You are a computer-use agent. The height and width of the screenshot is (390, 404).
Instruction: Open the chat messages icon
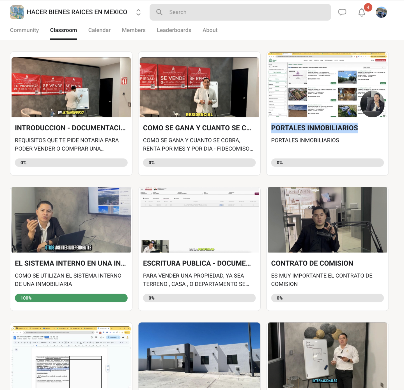click(x=342, y=12)
